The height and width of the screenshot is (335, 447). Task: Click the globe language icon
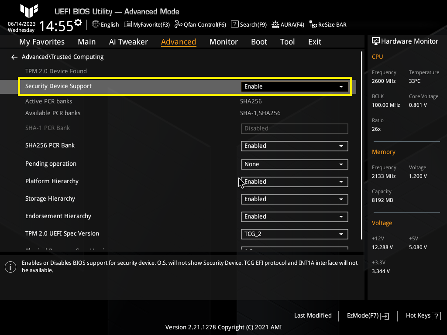(96, 24)
